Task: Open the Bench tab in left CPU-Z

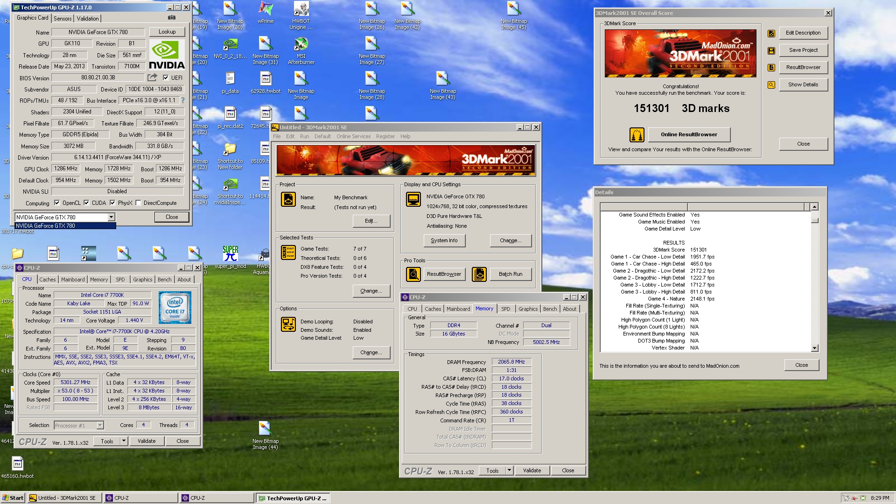Action: coord(164,280)
